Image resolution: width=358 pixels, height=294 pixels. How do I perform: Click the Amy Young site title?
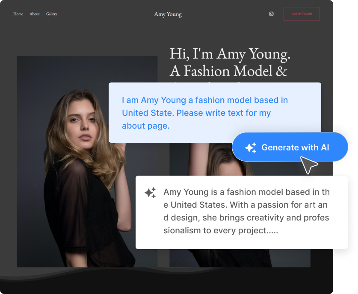[168, 14]
